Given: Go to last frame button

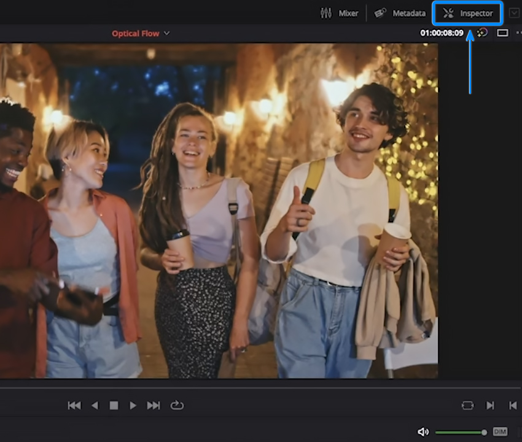Looking at the screenshot, I should 154,405.
